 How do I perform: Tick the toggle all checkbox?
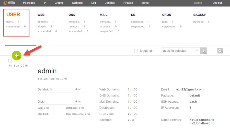coord(136,51)
